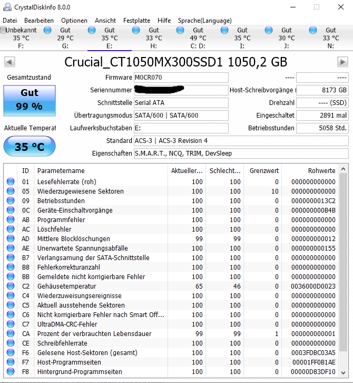Click the Firmware field M0CR070

[x=181, y=78]
